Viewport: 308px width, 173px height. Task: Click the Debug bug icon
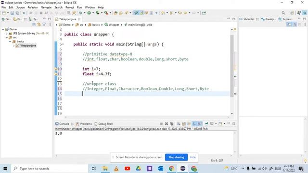coord(80,13)
